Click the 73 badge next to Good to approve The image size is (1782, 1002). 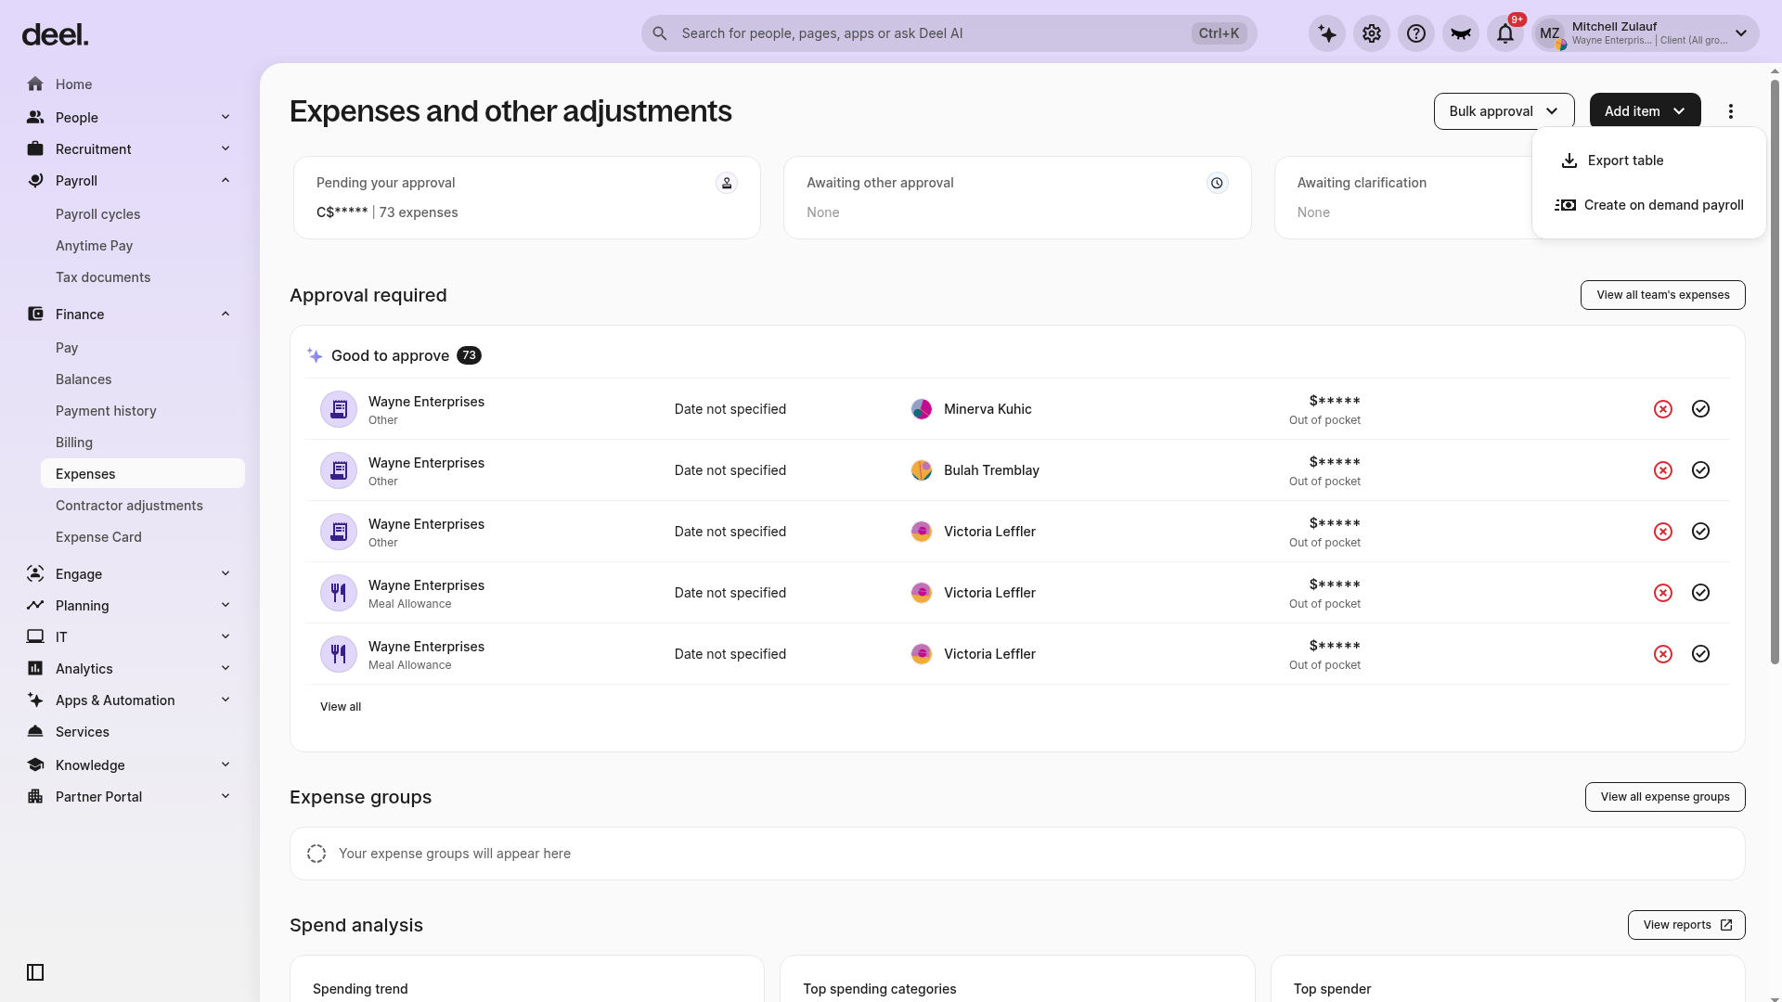[469, 355]
